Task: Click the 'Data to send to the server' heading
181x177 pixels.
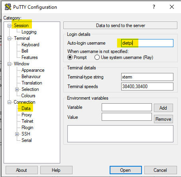Action: point(120,26)
